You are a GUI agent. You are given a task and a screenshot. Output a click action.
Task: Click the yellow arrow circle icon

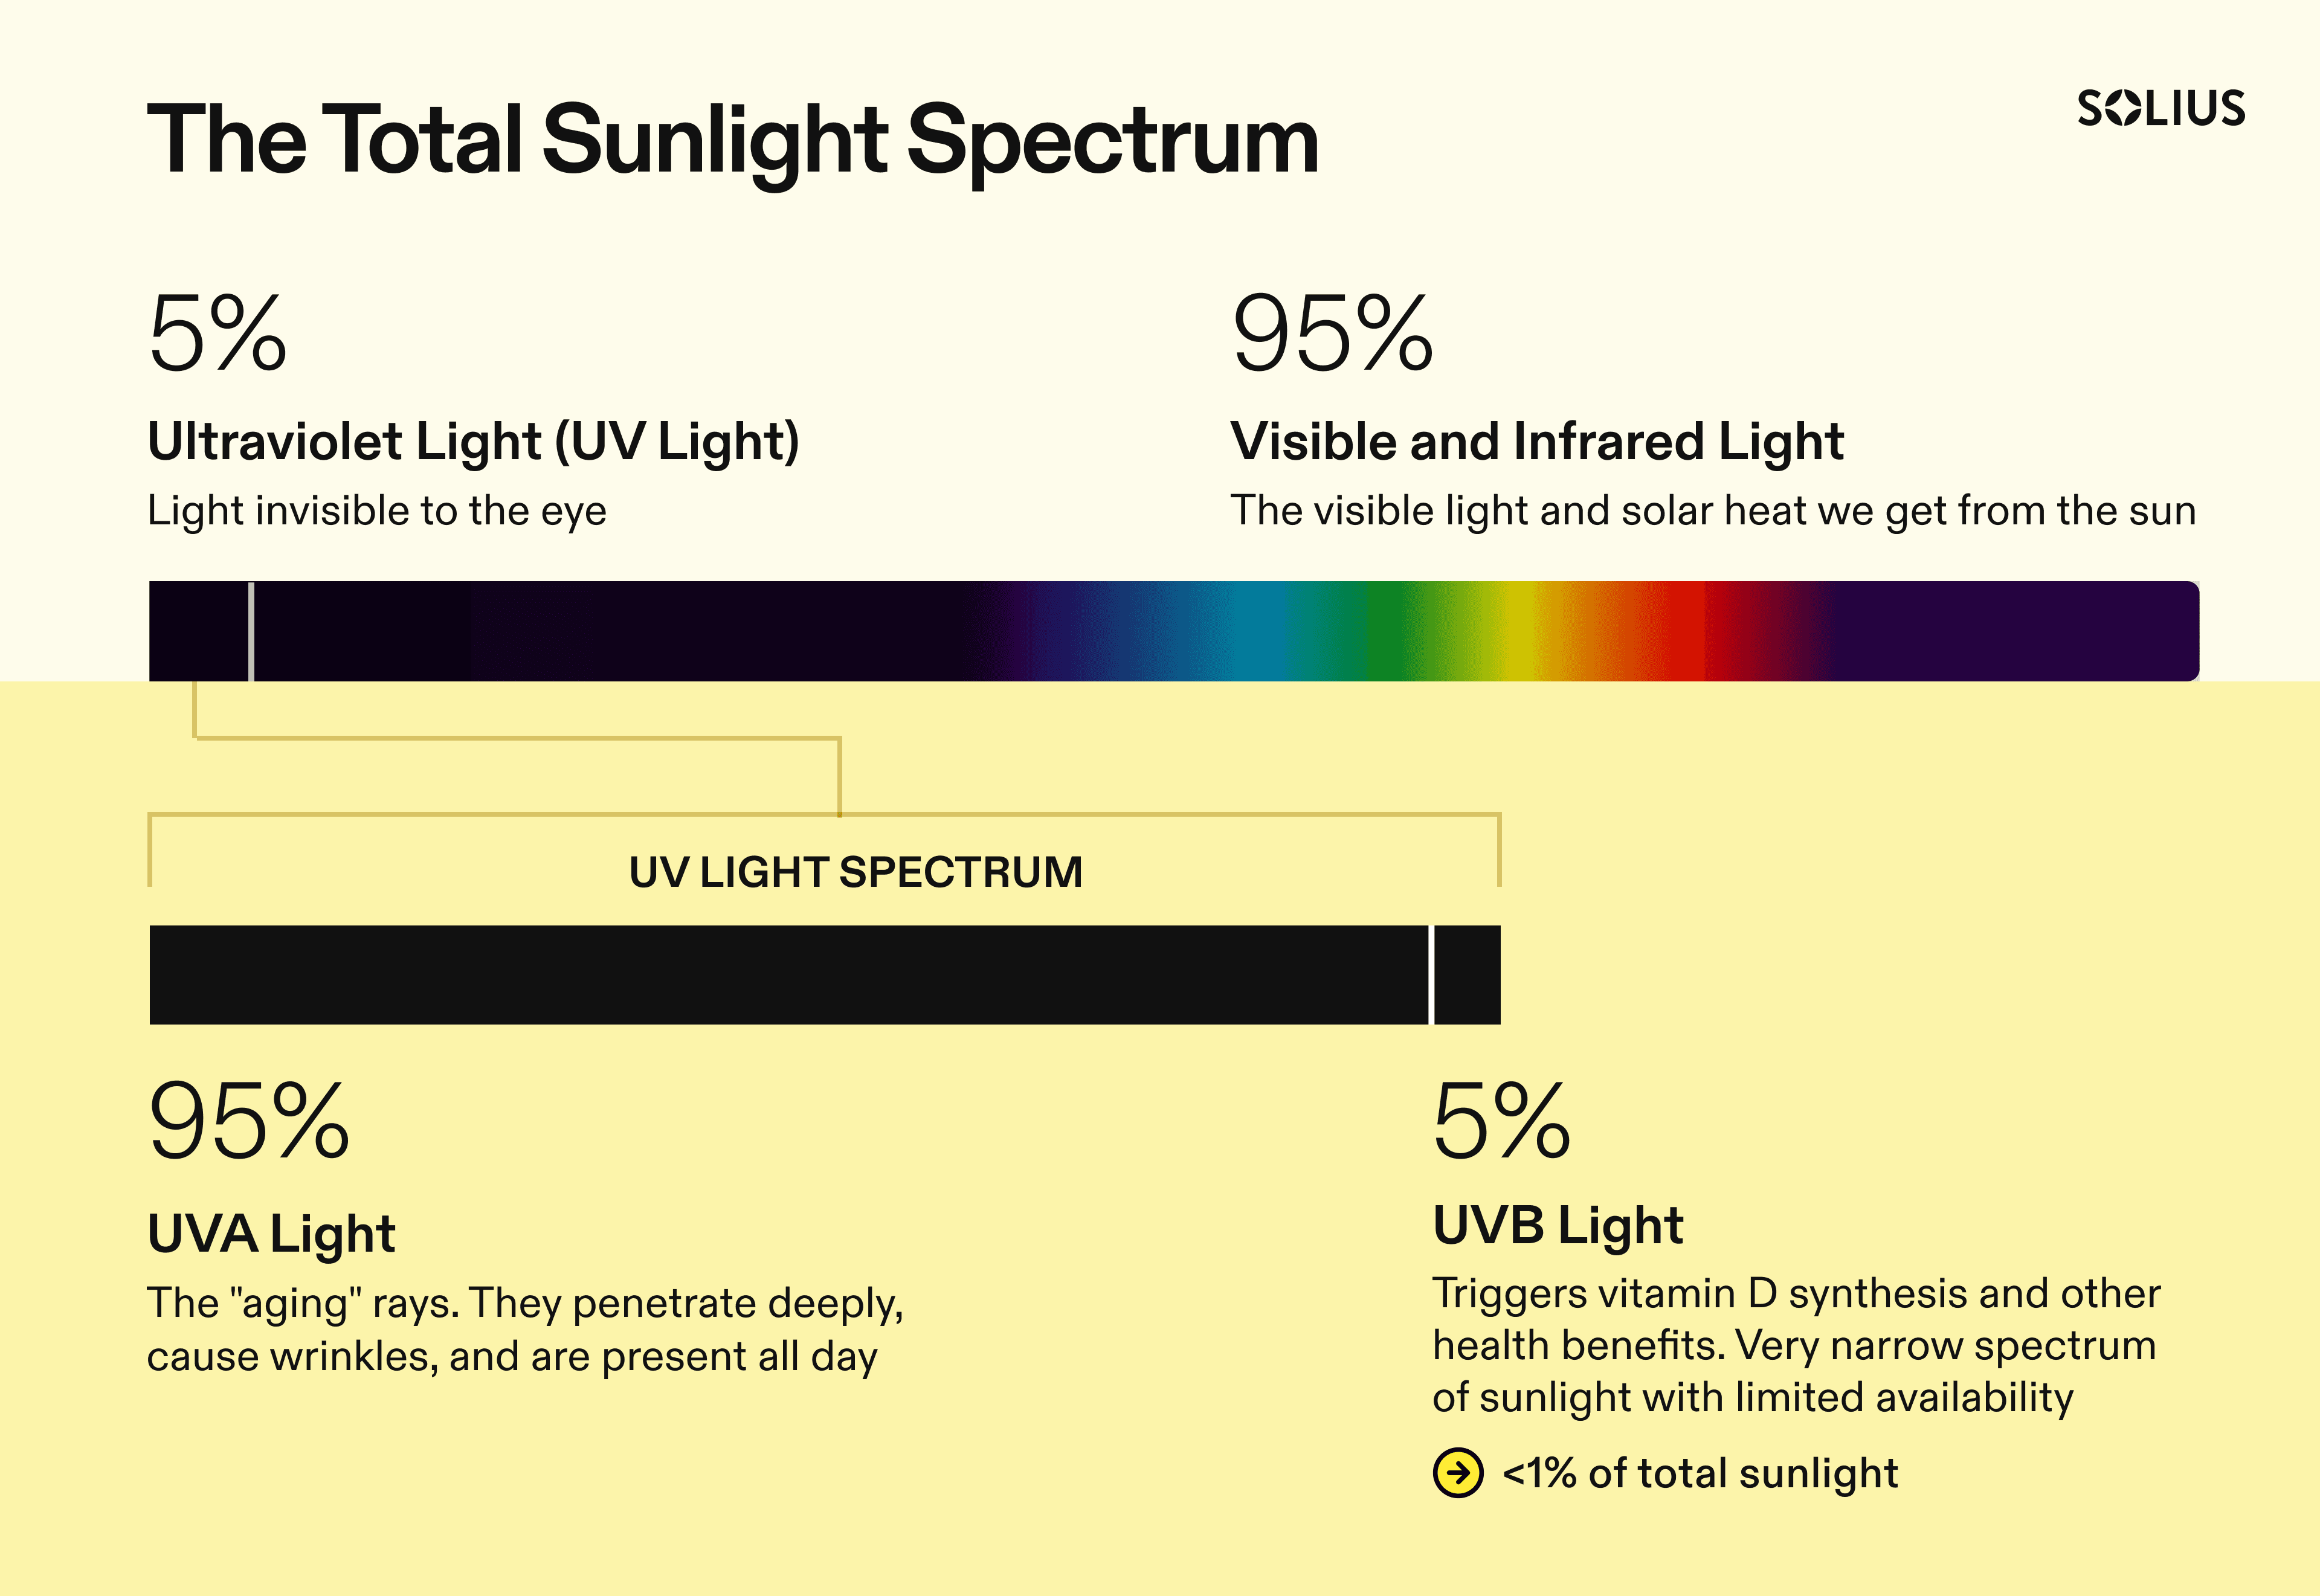1458,1473
